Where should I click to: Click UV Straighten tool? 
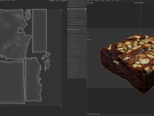(74, 42)
